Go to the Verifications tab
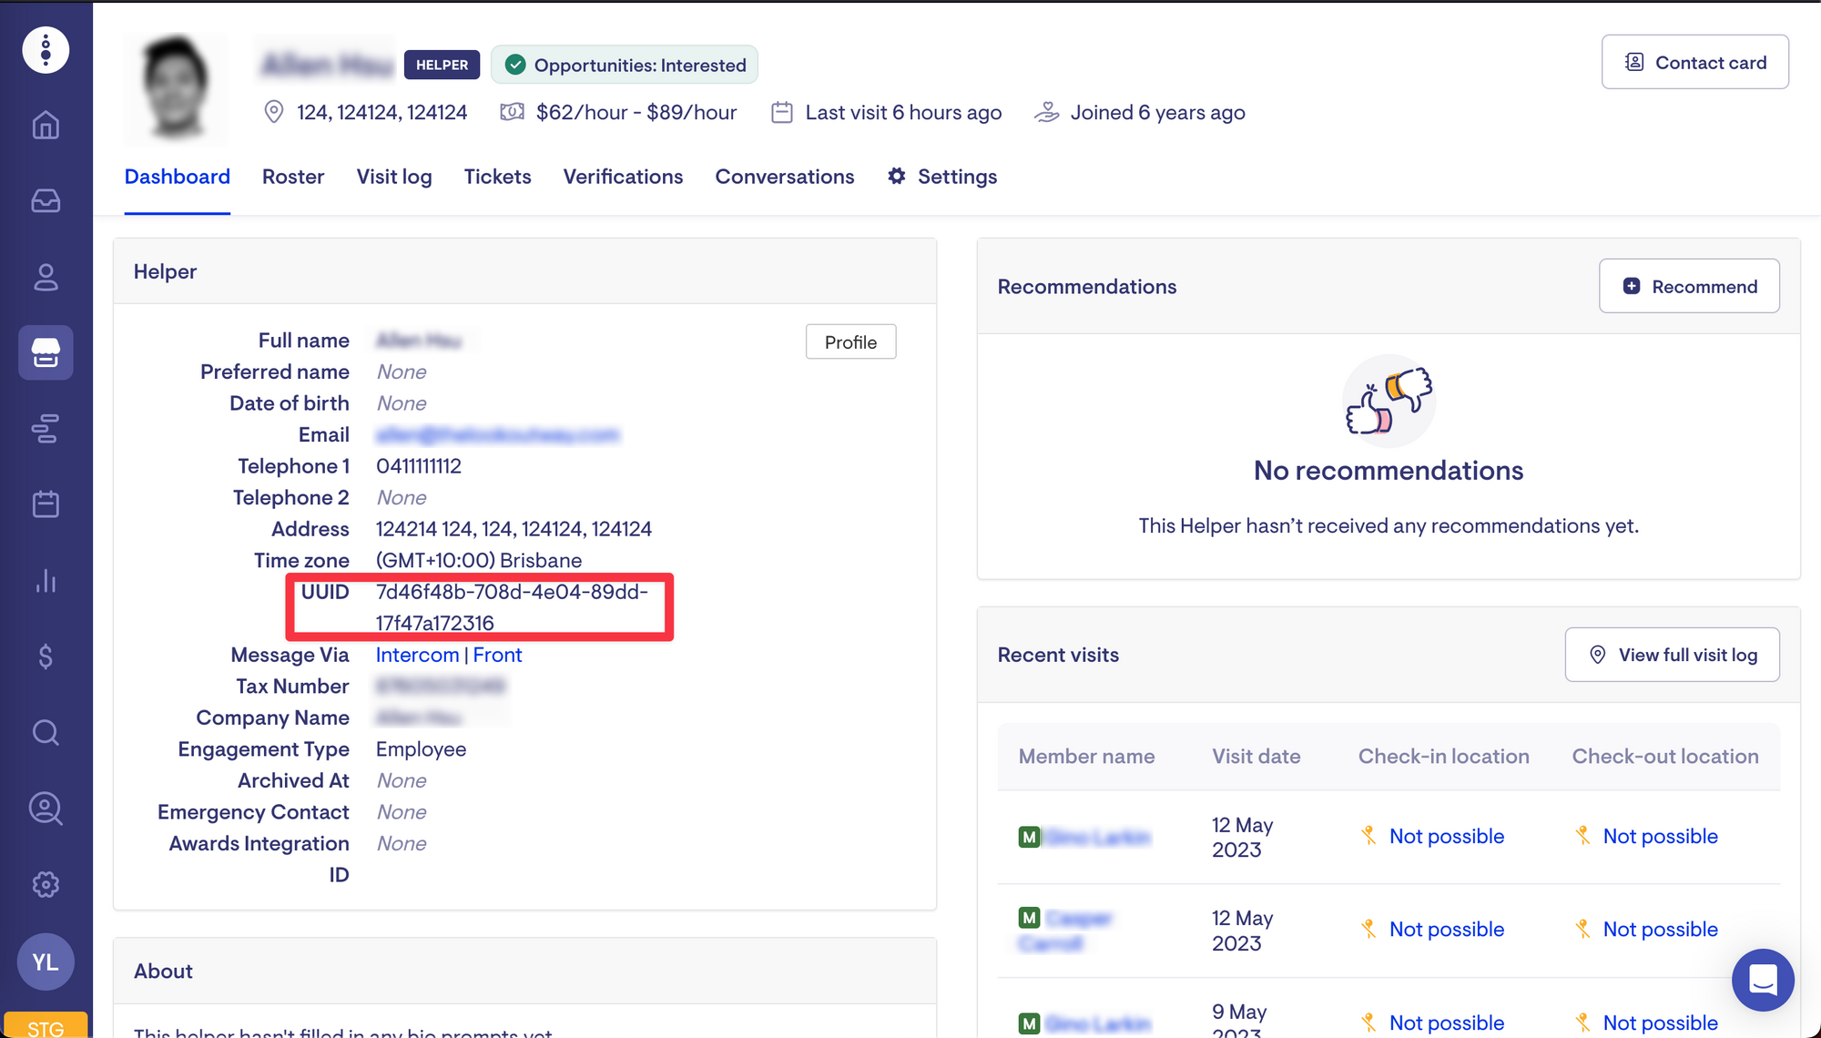This screenshot has height=1038, width=1821. tap(623, 177)
